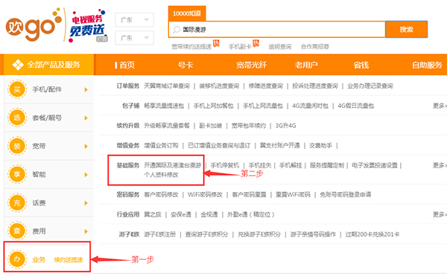
Task: Open 宽带包年续约
Action: coord(249,125)
